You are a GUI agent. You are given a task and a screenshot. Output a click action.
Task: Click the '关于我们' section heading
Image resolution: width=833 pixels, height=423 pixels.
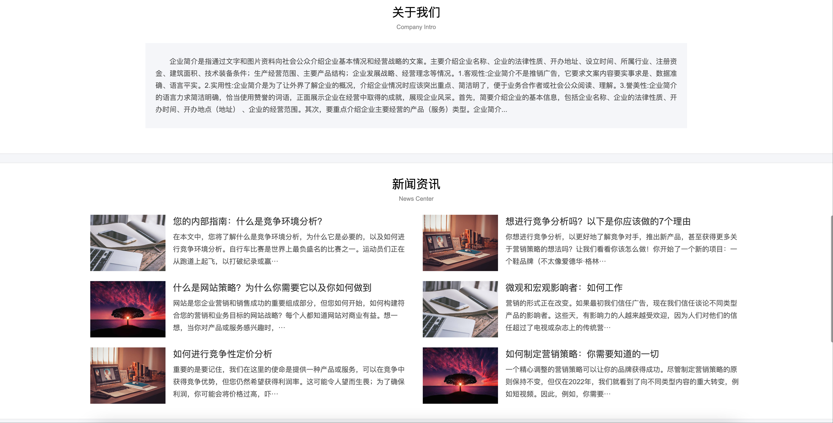point(416,12)
